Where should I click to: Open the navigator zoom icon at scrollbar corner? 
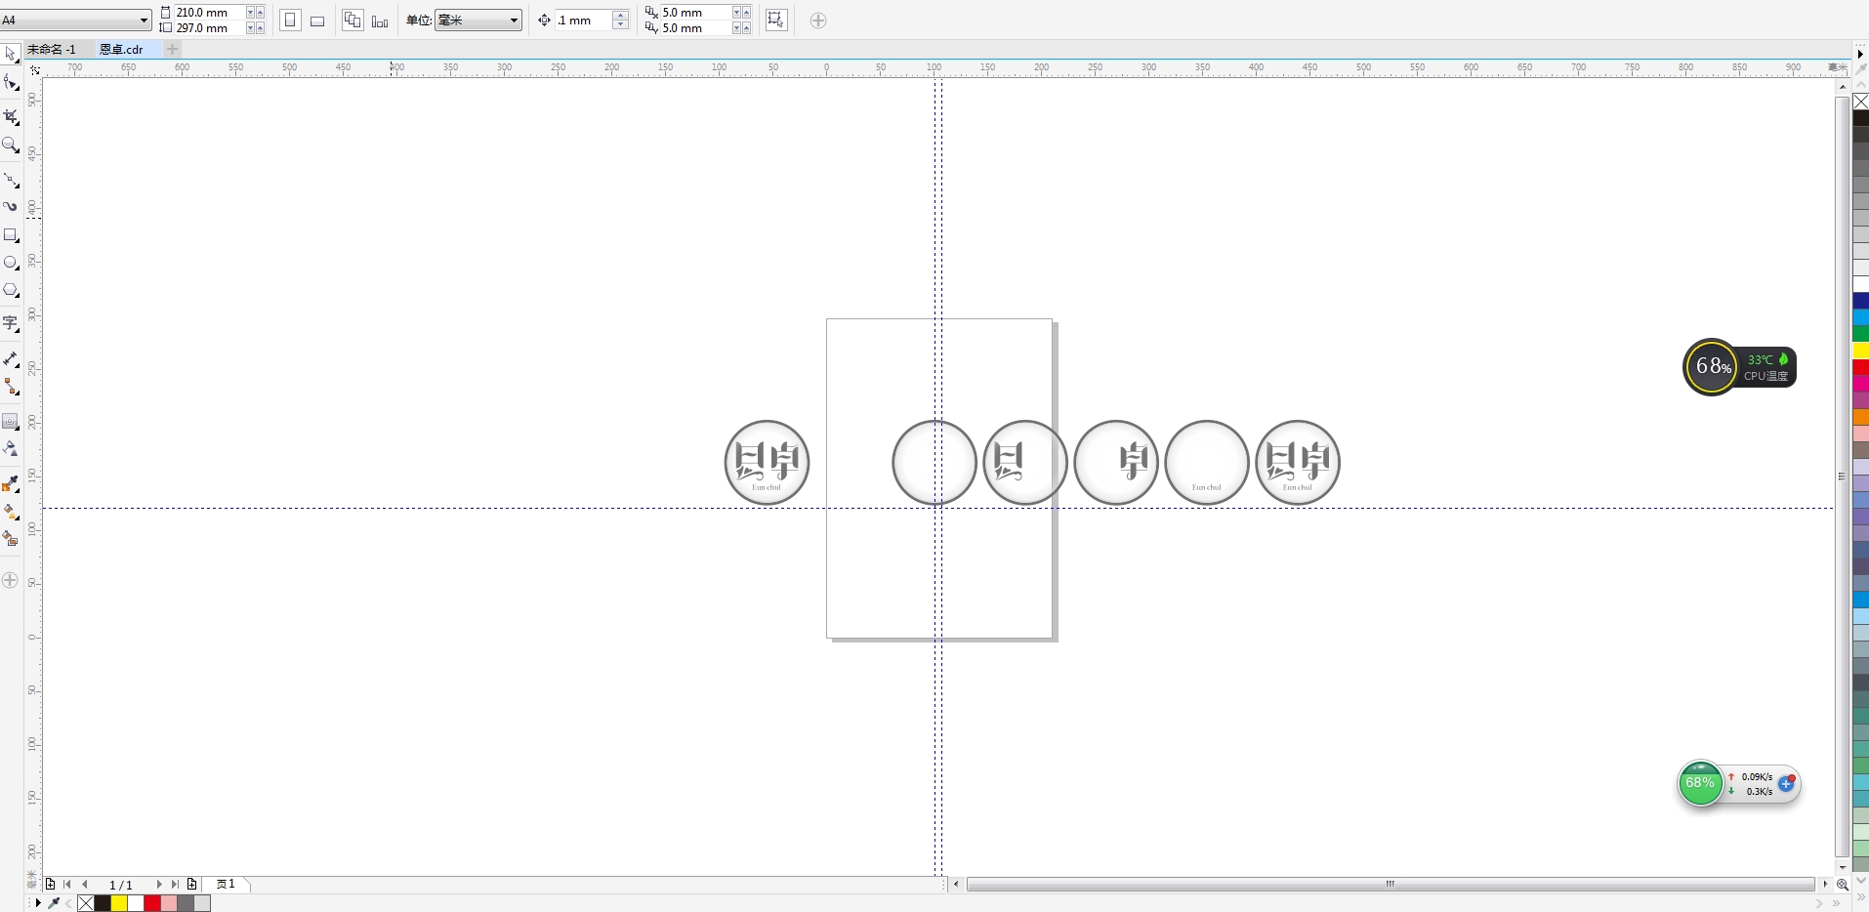[x=1842, y=885]
